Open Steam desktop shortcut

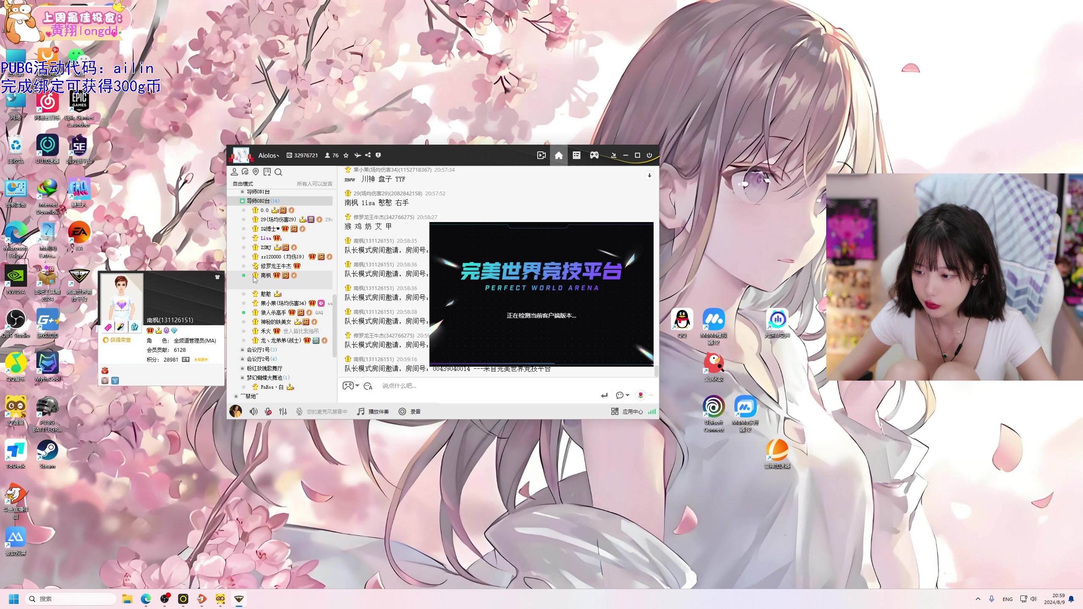pyautogui.click(x=47, y=454)
